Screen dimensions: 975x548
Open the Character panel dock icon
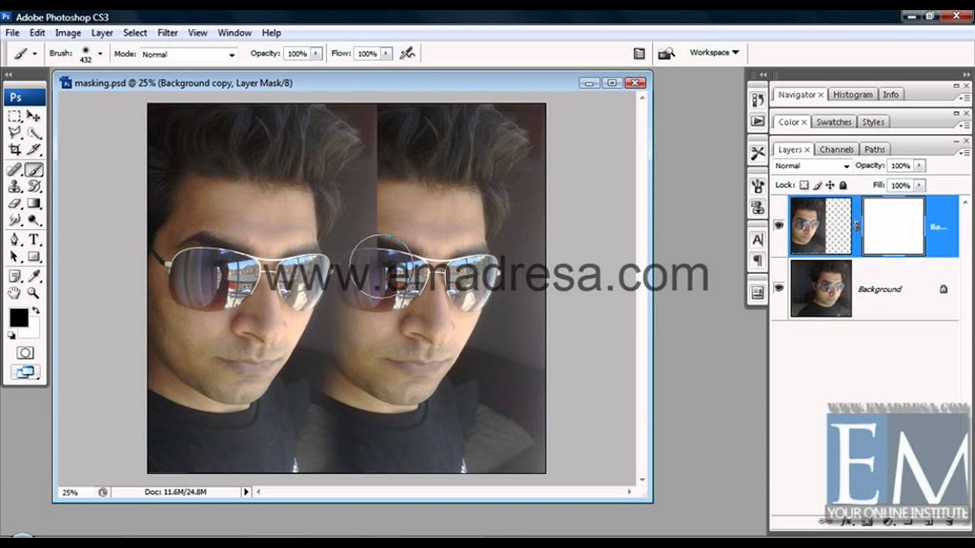[x=757, y=240]
